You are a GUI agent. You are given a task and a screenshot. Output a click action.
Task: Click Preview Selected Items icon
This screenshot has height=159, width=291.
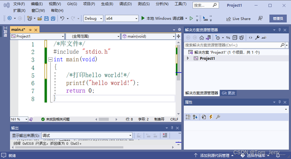tap(264, 38)
